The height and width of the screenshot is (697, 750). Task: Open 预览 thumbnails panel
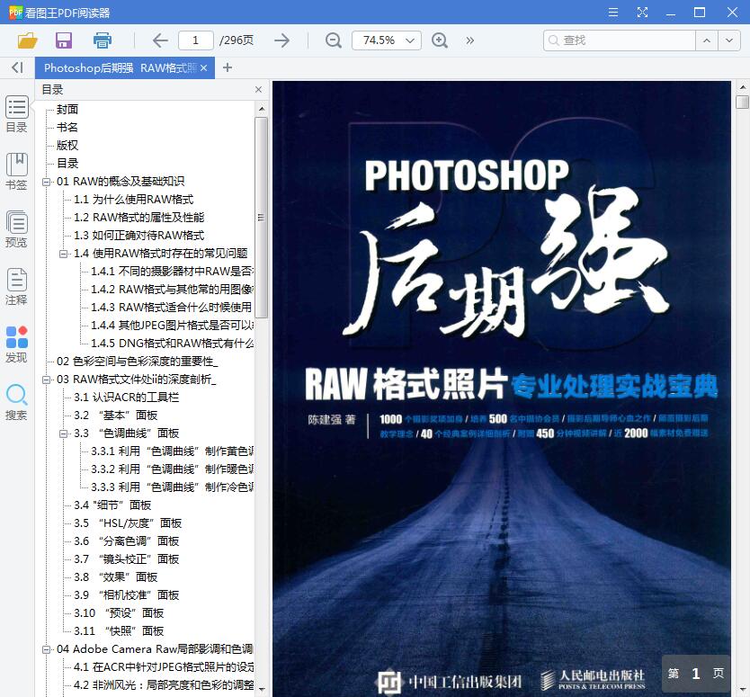coord(17,229)
